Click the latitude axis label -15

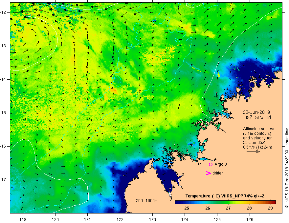(x=4, y=113)
